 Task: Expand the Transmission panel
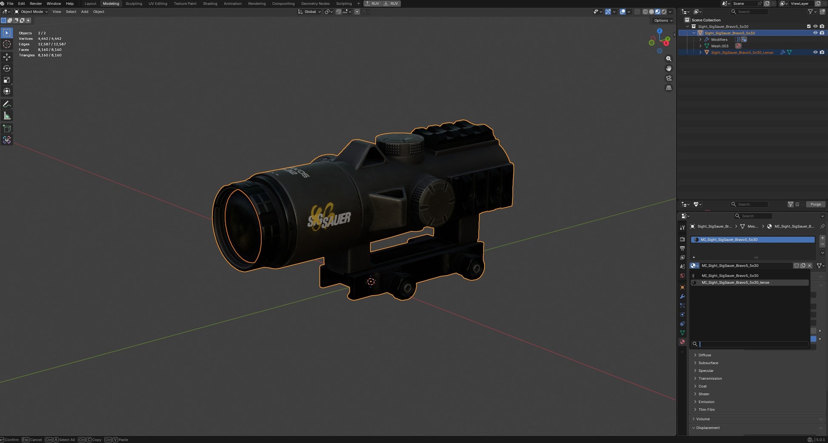[x=709, y=378]
